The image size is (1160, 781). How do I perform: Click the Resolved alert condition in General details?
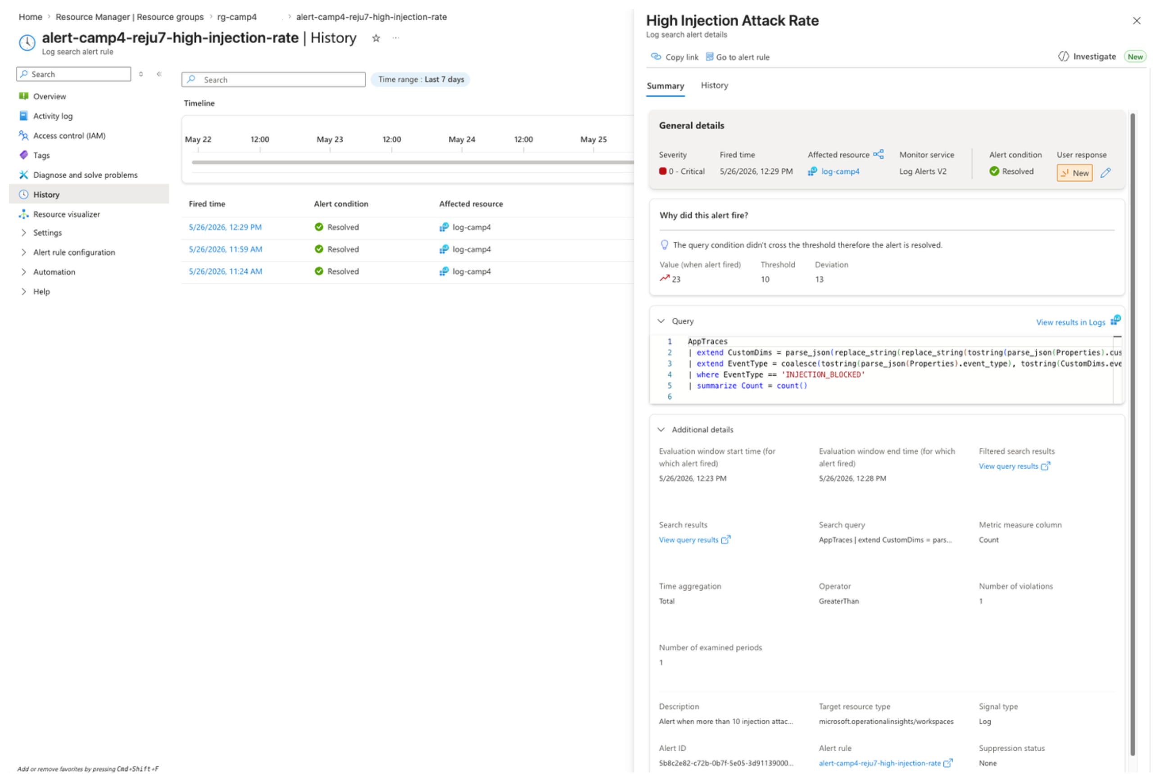click(1011, 172)
